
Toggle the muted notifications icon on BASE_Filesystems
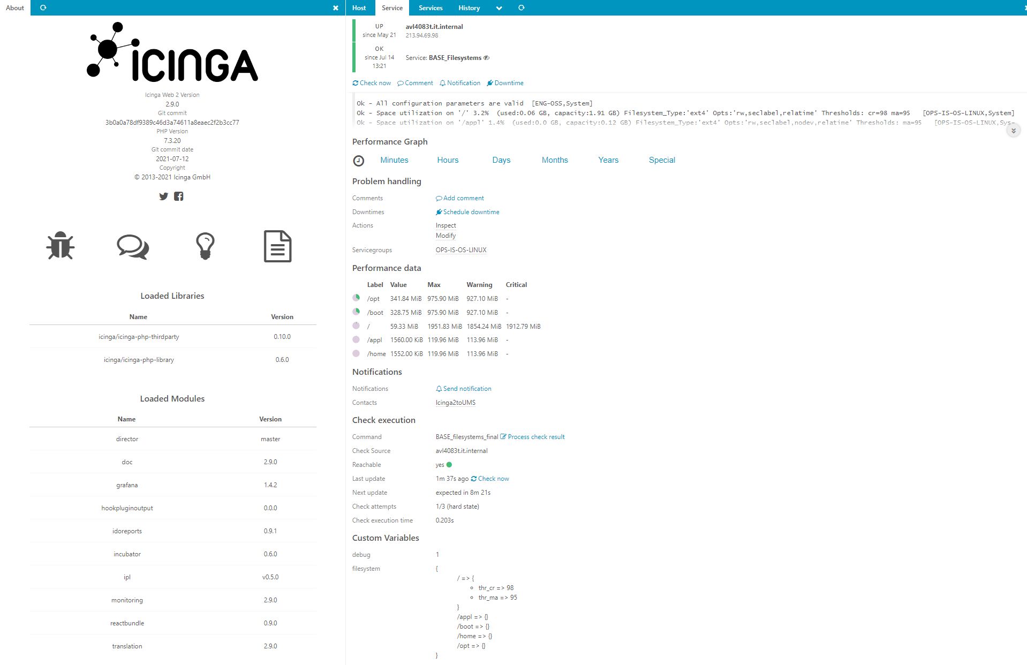point(486,57)
